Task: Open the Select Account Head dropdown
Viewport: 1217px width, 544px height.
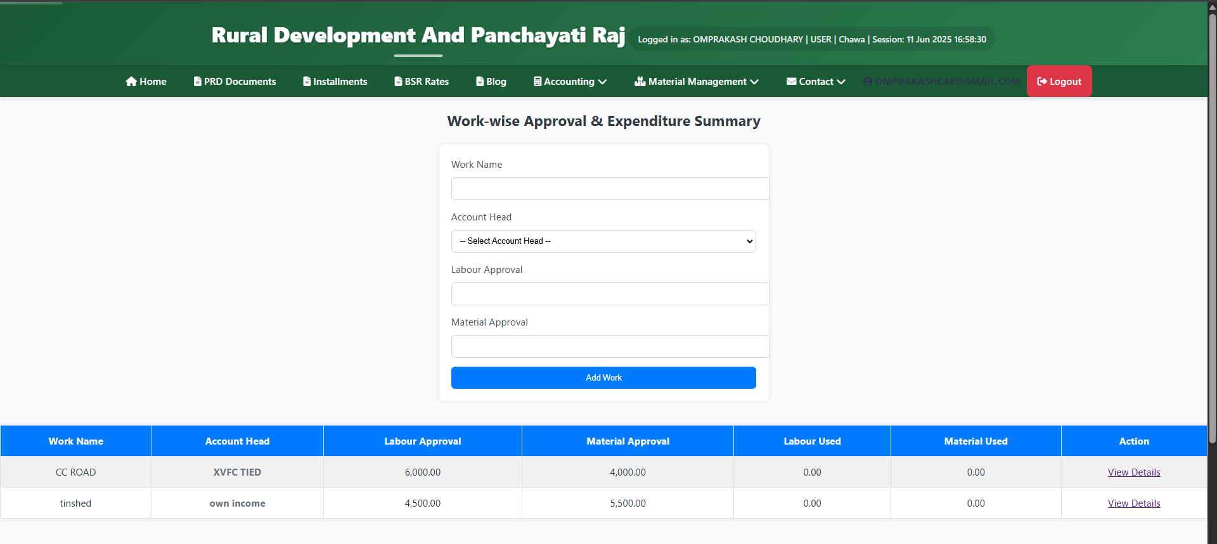Action: pyautogui.click(x=603, y=241)
